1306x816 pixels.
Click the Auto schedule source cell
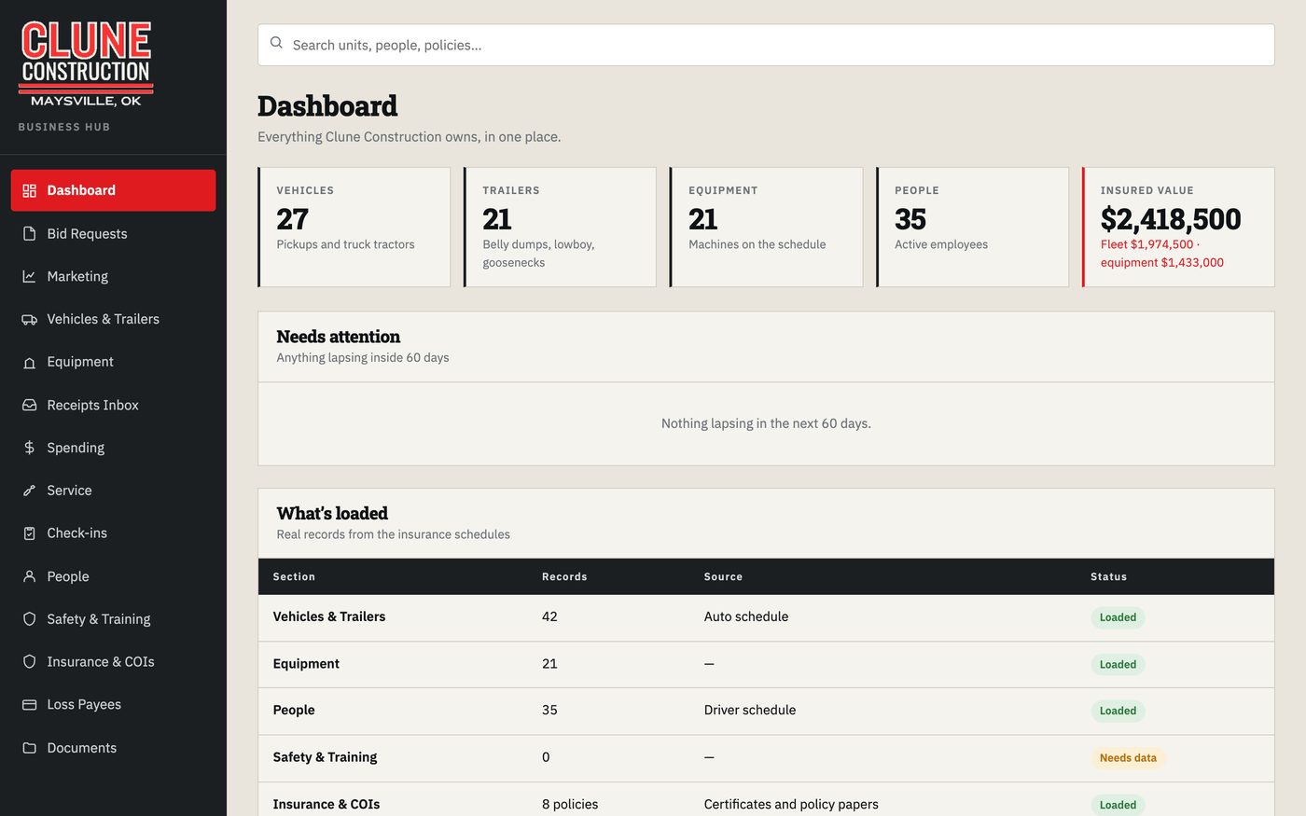pyautogui.click(x=746, y=616)
